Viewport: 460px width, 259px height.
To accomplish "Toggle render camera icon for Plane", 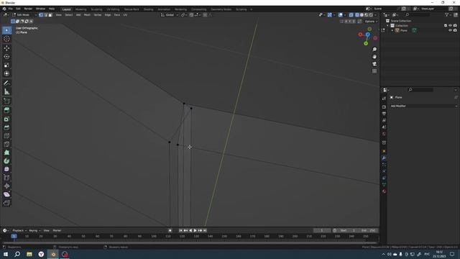I will tap(455, 30).
